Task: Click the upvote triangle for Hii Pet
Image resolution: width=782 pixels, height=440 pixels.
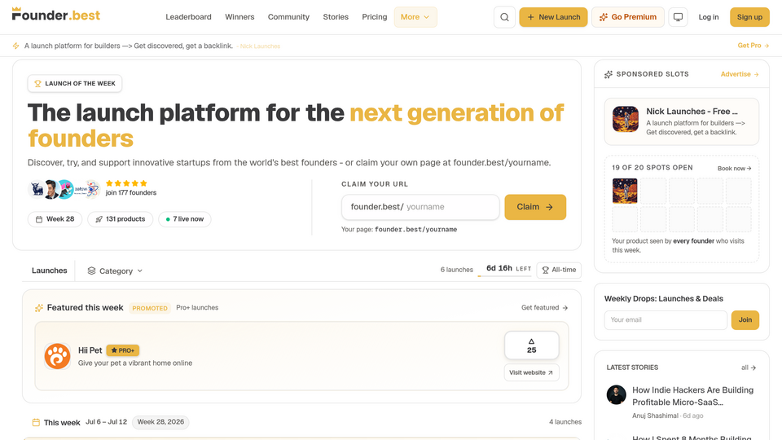Action: [x=532, y=341]
